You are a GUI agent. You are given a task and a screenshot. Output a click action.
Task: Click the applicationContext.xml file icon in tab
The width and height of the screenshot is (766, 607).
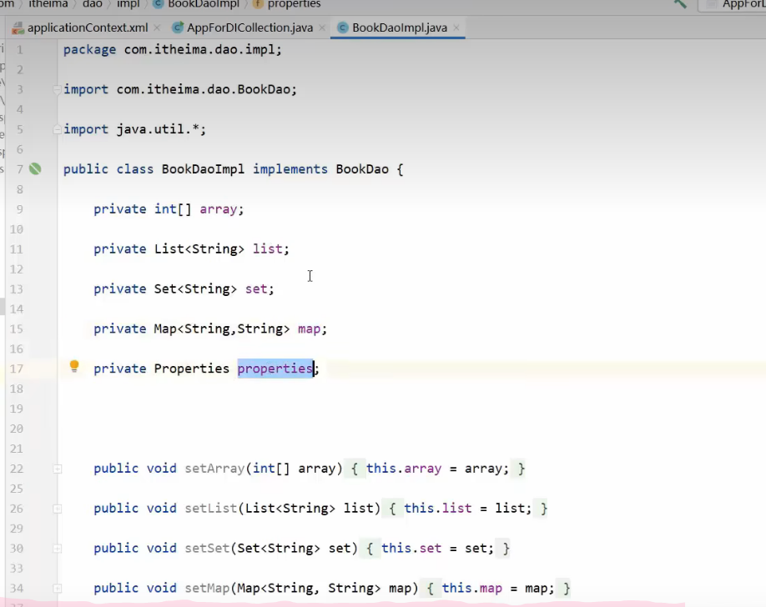pyautogui.click(x=17, y=28)
